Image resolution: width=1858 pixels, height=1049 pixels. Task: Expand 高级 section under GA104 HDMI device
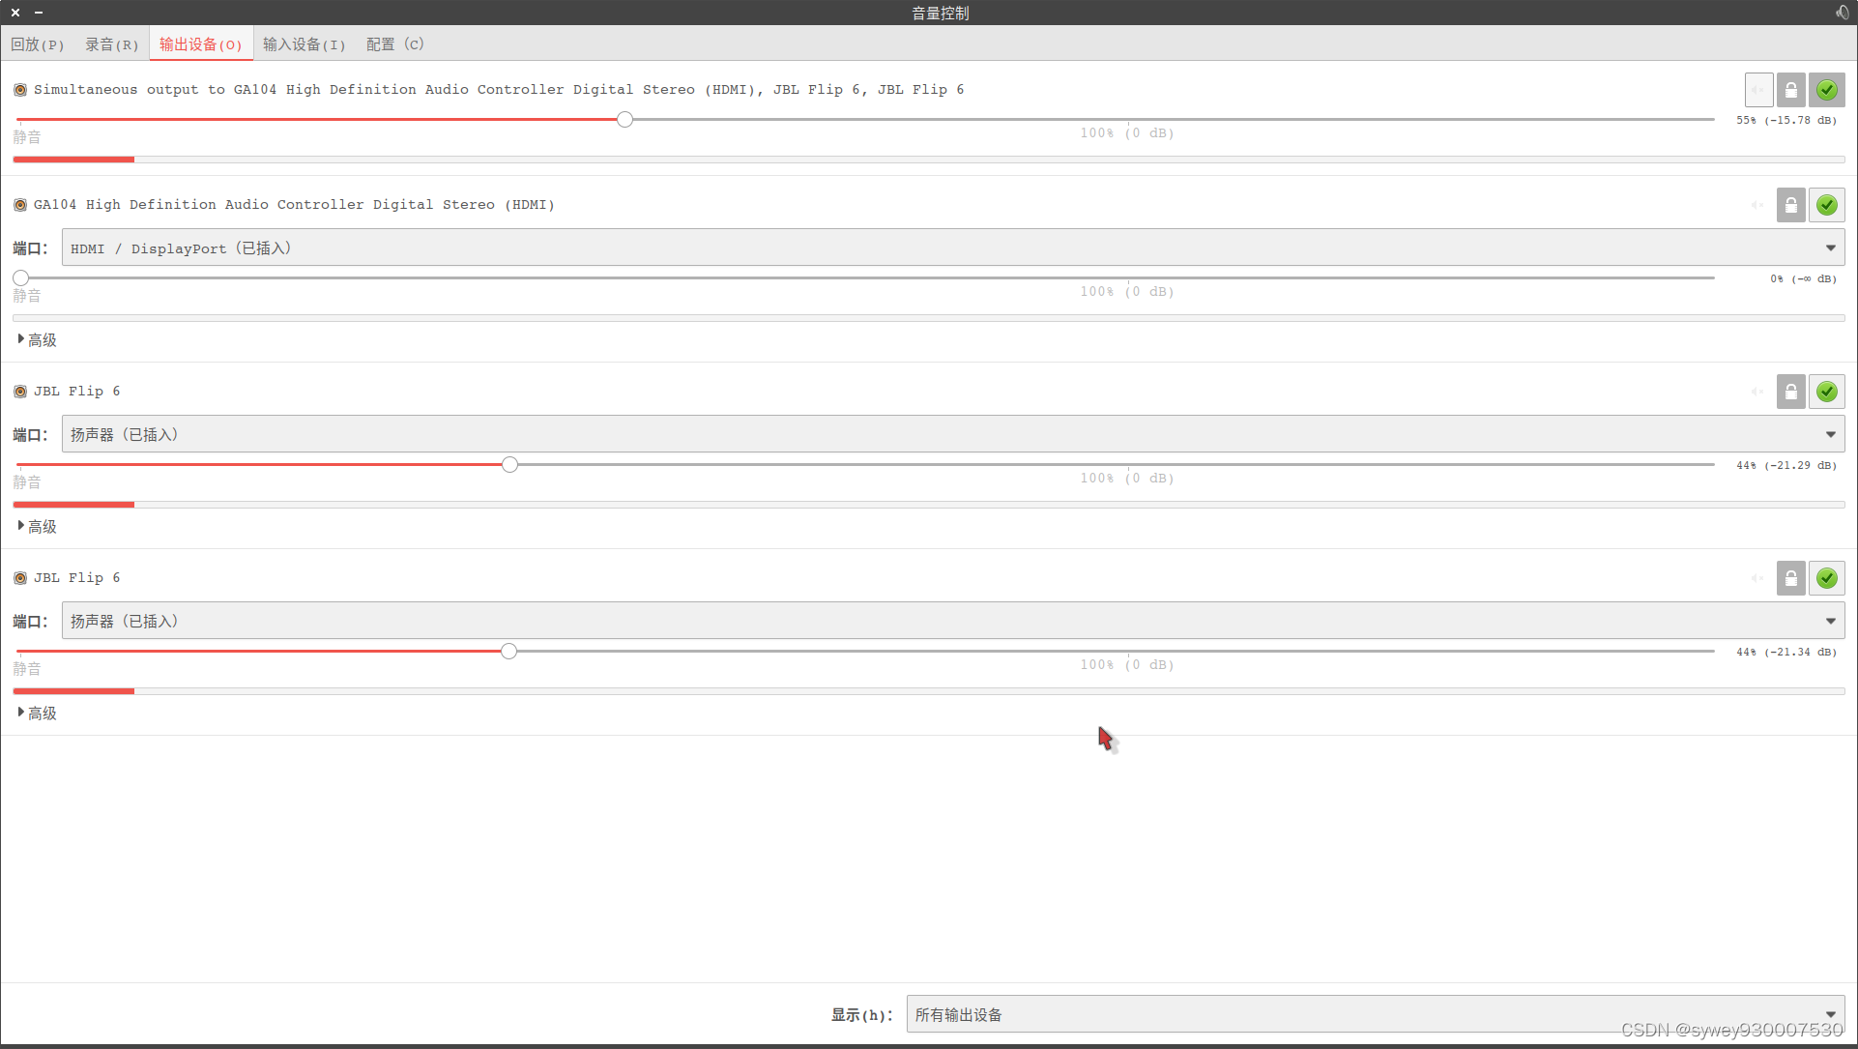pyautogui.click(x=38, y=340)
